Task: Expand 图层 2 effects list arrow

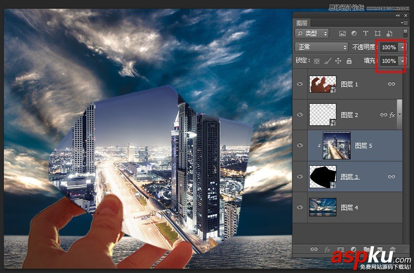Action: (x=399, y=115)
